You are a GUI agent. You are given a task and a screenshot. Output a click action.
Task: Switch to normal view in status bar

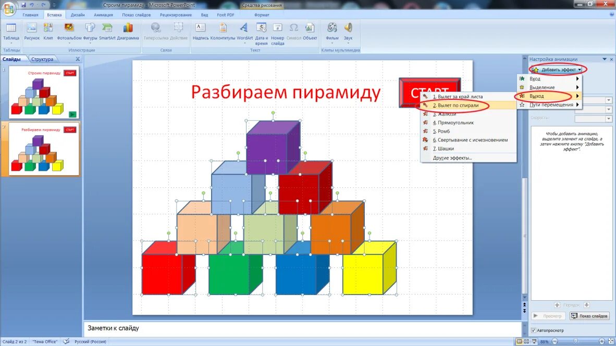pyautogui.click(x=519, y=342)
